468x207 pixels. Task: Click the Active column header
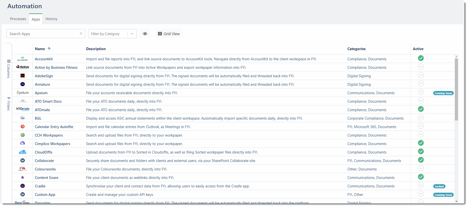click(418, 49)
